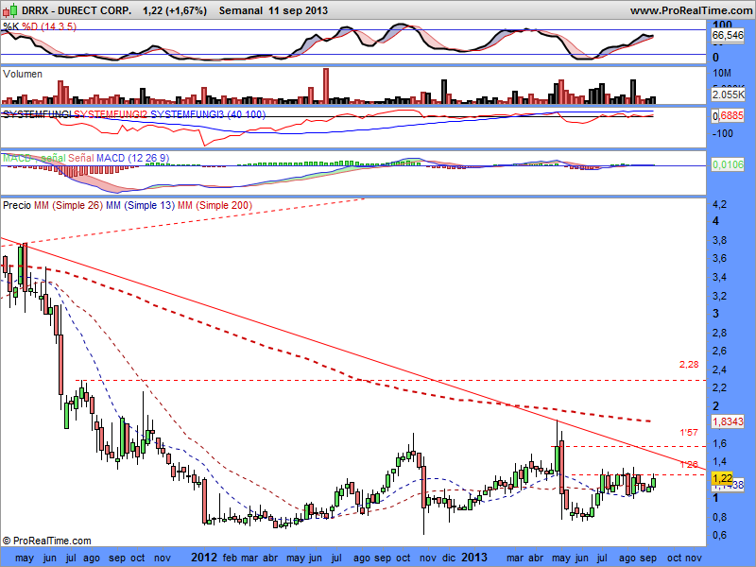The height and width of the screenshot is (567, 756).
Task: Click the 2013 year marker on time axis
Action: click(474, 558)
